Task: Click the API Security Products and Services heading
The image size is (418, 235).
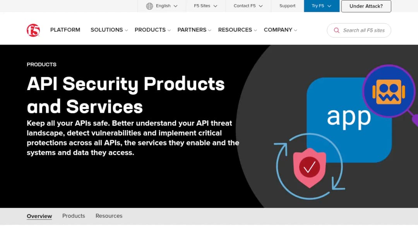Action: (125, 95)
